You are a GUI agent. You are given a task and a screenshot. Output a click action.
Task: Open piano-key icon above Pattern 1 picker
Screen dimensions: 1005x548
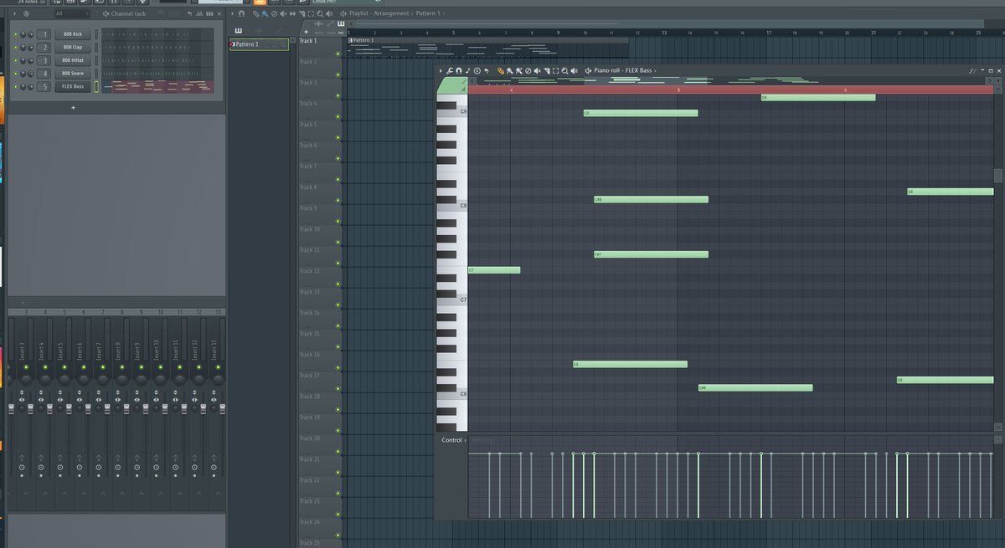[239, 31]
